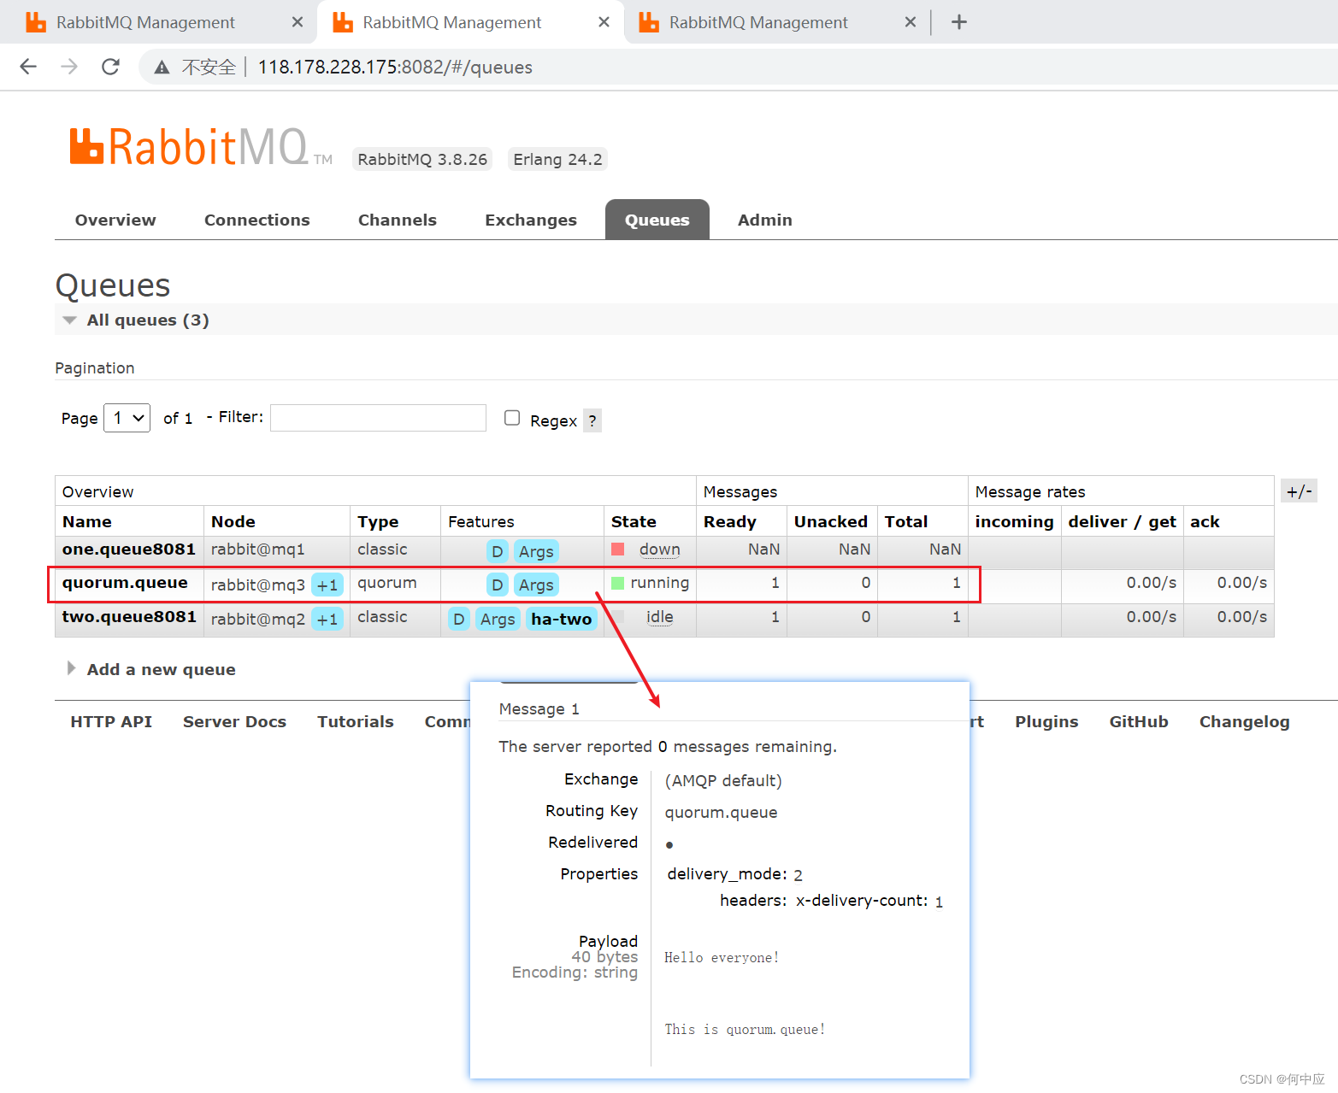Screen dimensions: 1338x1093
Task: Open the Connections tab
Action: click(257, 220)
